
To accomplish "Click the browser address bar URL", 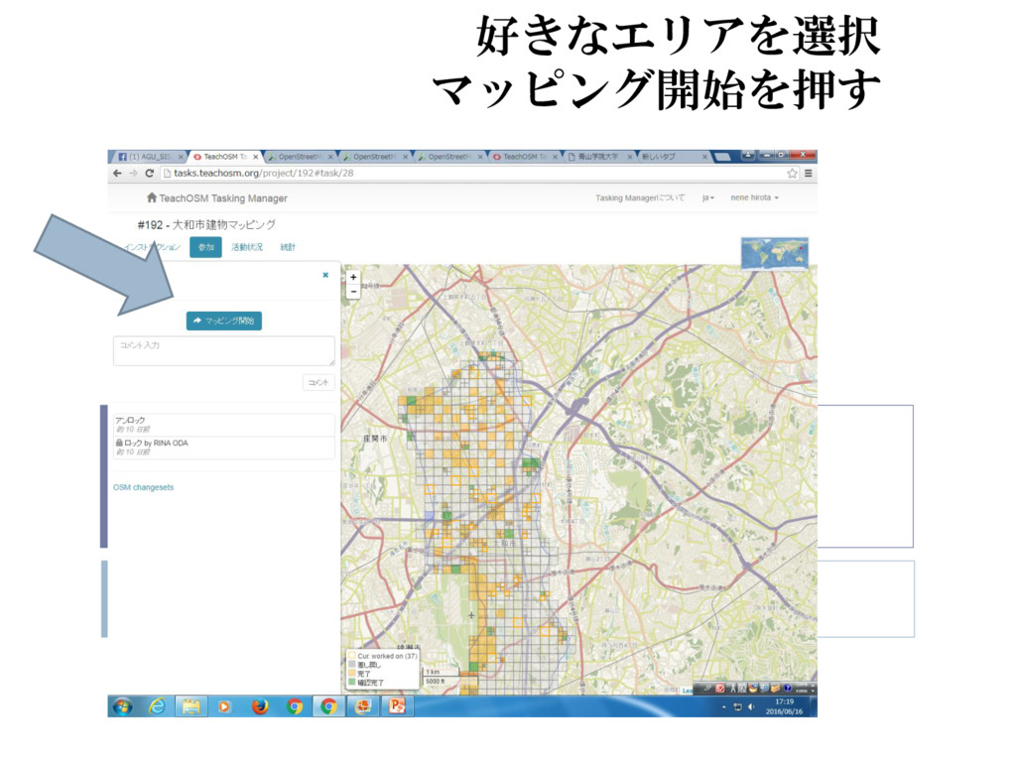I will (x=264, y=173).
